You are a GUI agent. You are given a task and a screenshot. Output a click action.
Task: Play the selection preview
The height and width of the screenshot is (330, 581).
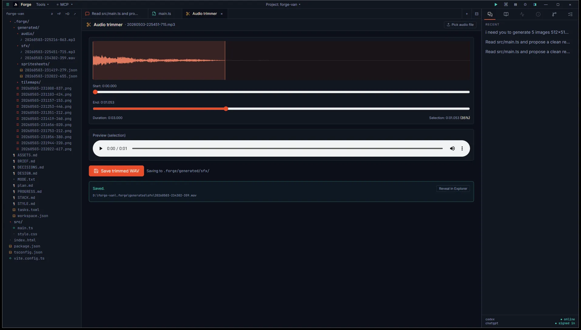(101, 148)
